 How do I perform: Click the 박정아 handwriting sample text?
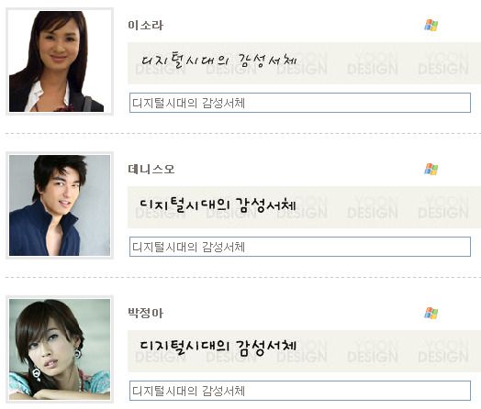pyautogui.click(x=218, y=348)
